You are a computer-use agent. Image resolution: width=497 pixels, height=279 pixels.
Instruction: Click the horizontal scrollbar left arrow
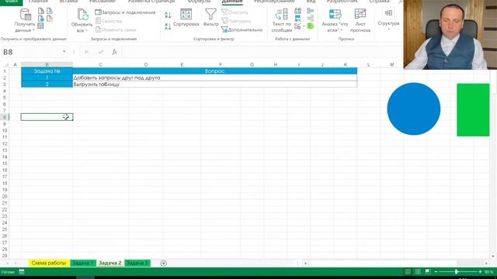(305, 263)
